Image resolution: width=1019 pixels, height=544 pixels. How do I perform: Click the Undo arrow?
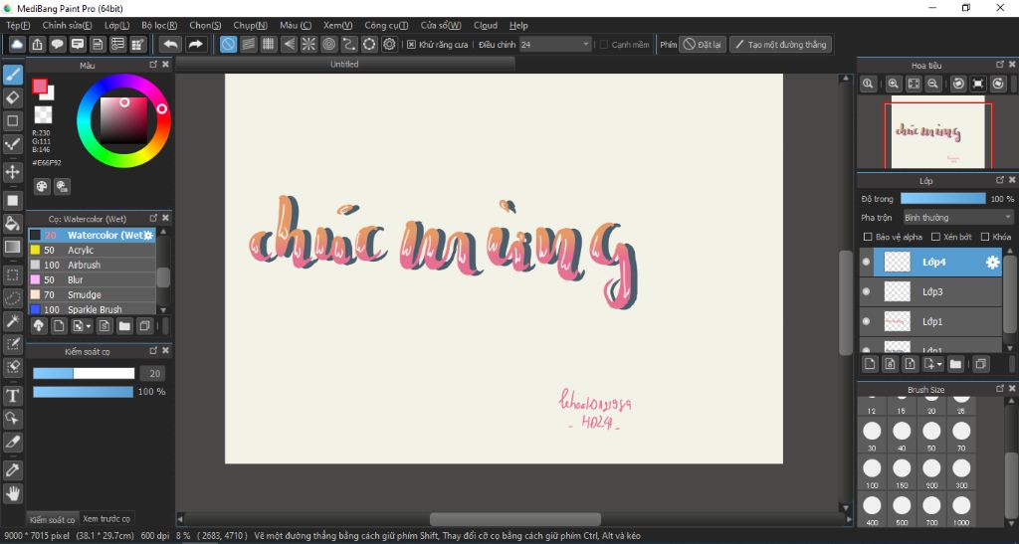[x=170, y=44]
